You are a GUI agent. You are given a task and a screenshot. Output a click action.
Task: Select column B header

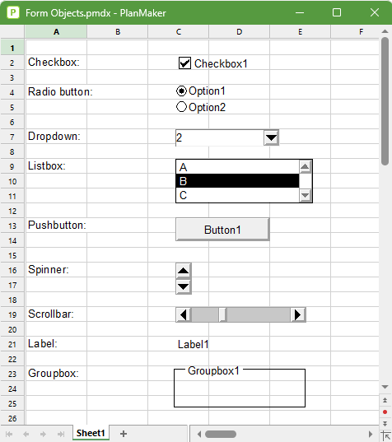(118, 31)
